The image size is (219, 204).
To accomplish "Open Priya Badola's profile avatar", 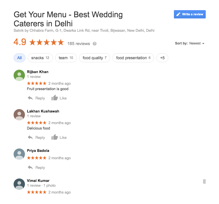I will pos(19,154).
